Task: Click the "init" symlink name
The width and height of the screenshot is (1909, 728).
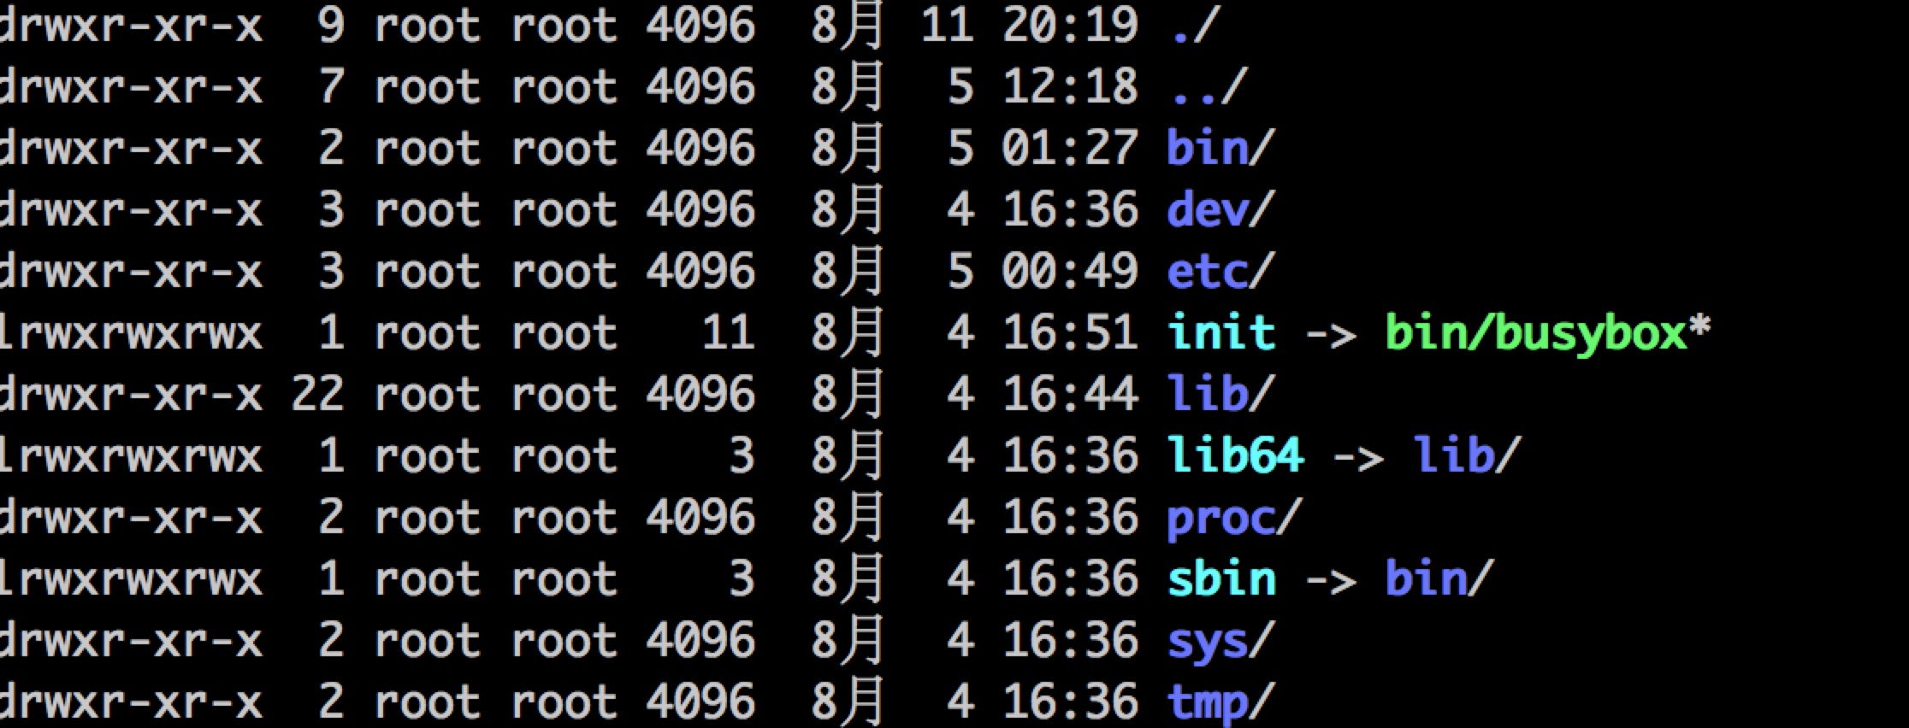Action: tap(1221, 332)
